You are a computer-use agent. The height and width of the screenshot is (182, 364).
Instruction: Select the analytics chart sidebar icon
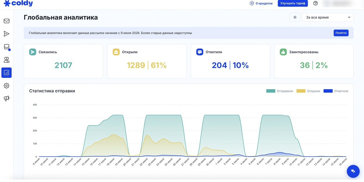7,73
